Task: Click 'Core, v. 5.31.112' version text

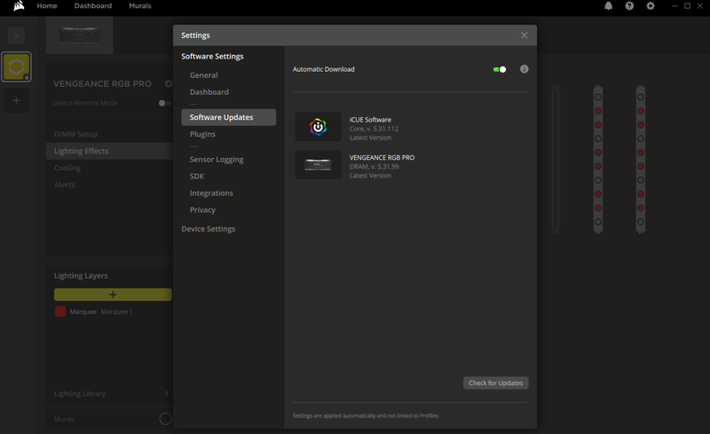Action: point(374,129)
